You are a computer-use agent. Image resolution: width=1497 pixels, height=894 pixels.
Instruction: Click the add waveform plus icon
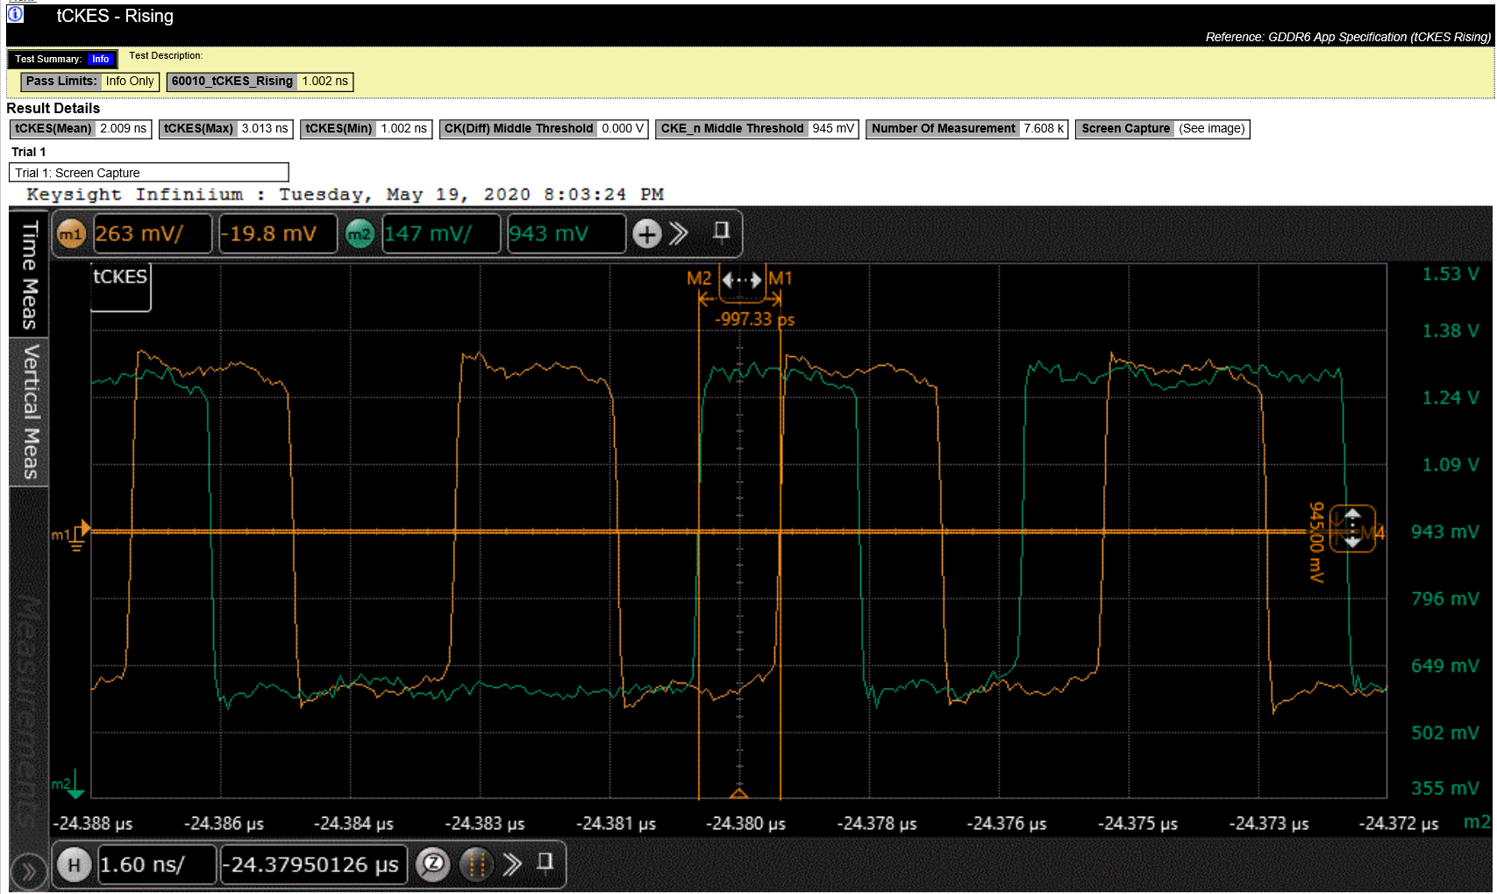tap(646, 233)
